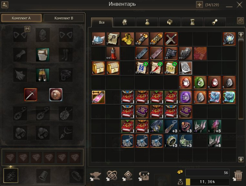Switch to Комплект B set
The image size is (246, 186).
click(64, 18)
